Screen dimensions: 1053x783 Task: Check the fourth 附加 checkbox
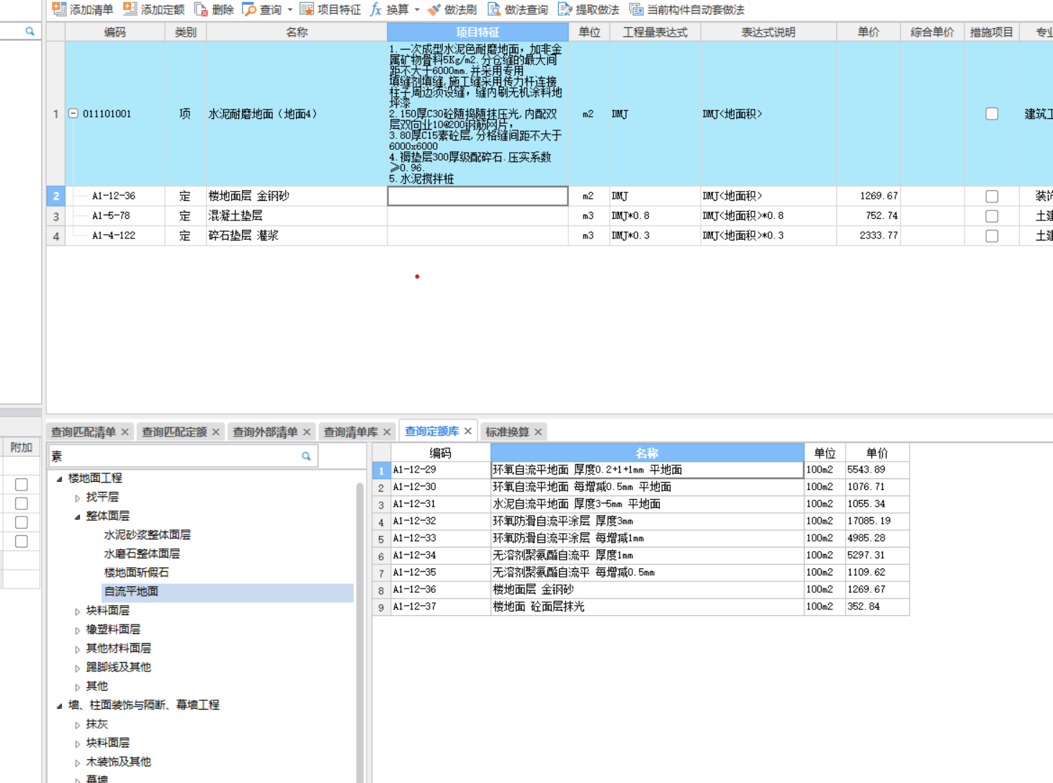tap(22, 541)
